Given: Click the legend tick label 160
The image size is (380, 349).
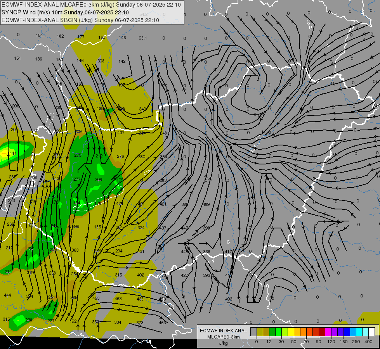Looking at the screenshot, I should coord(344,342).
